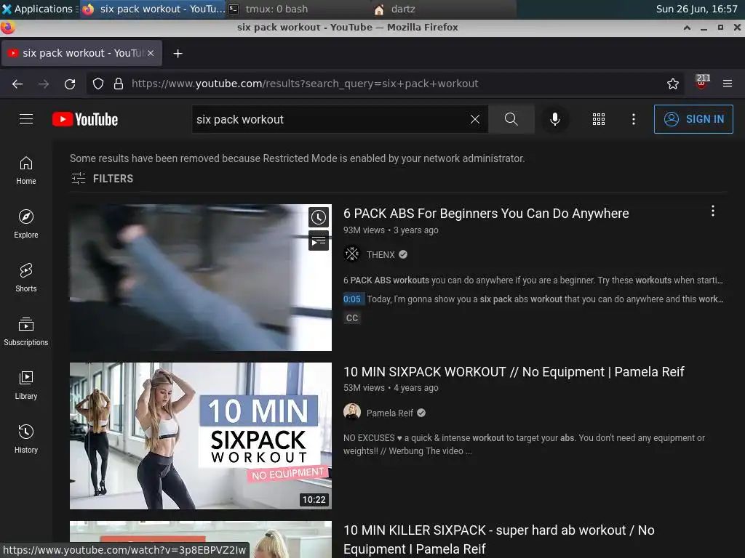Open Explore in the sidebar
Screen dimensions: 745x558
point(26,224)
